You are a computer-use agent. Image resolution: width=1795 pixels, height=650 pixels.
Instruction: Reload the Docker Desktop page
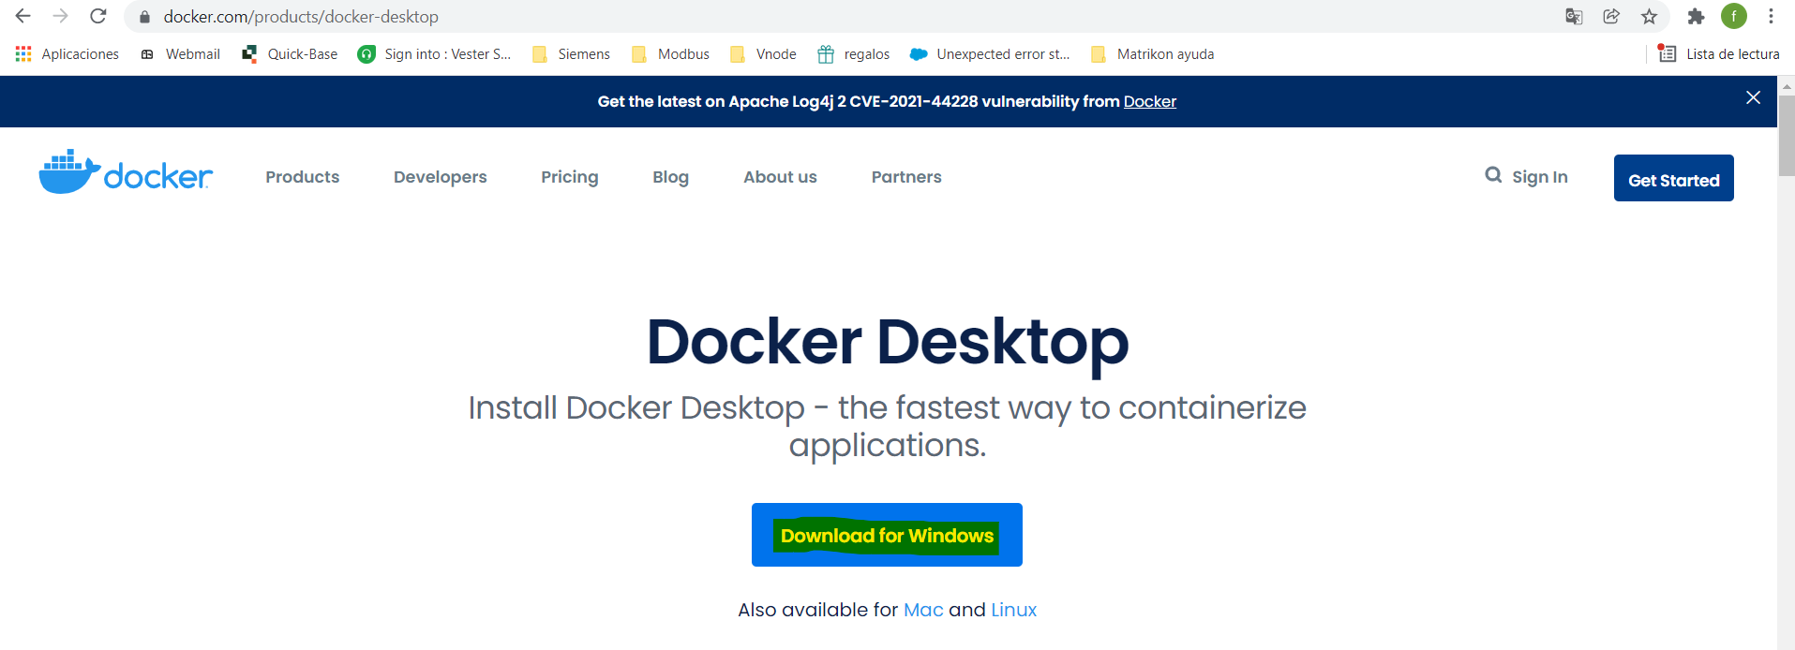[x=98, y=16]
